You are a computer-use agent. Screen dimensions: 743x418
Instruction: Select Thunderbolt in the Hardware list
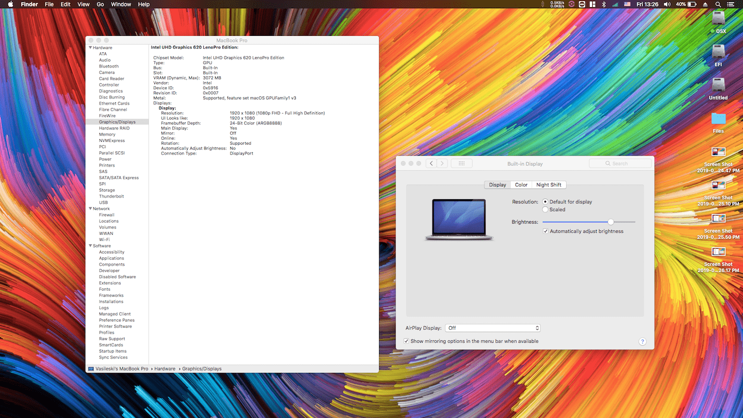click(112, 196)
